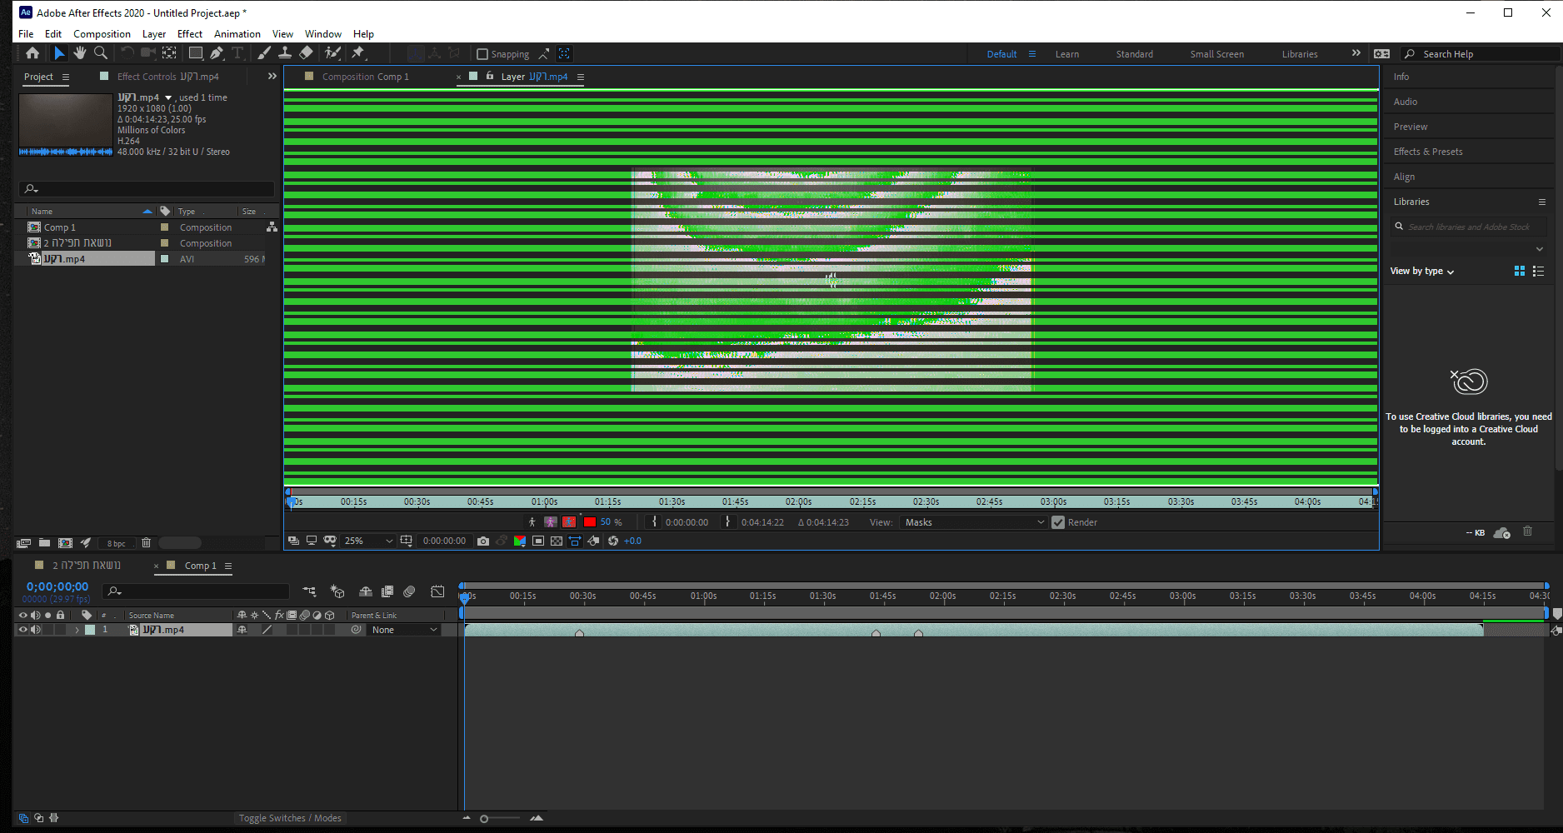Select the Hand tool
Viewport: 1563px width, 833px height.
point(80,53)
